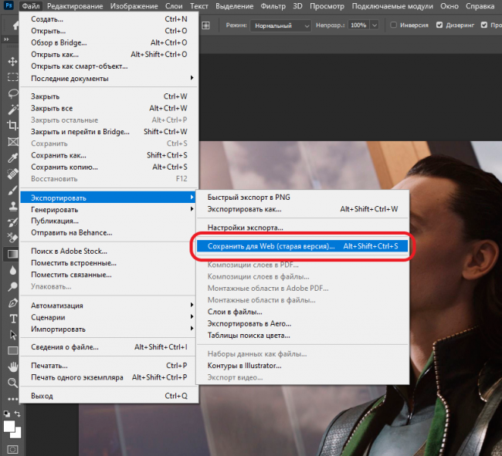Choose Экспортировать в Aero...
Image resolution: width=502 pixels, height=456 pixels.
pyautogui.click(x=302, y=323)
